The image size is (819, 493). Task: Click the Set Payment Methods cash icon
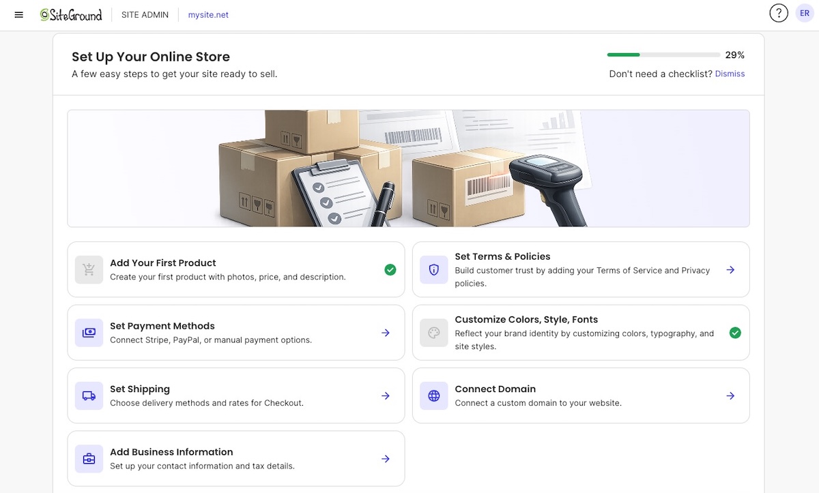tap(89, 333)
